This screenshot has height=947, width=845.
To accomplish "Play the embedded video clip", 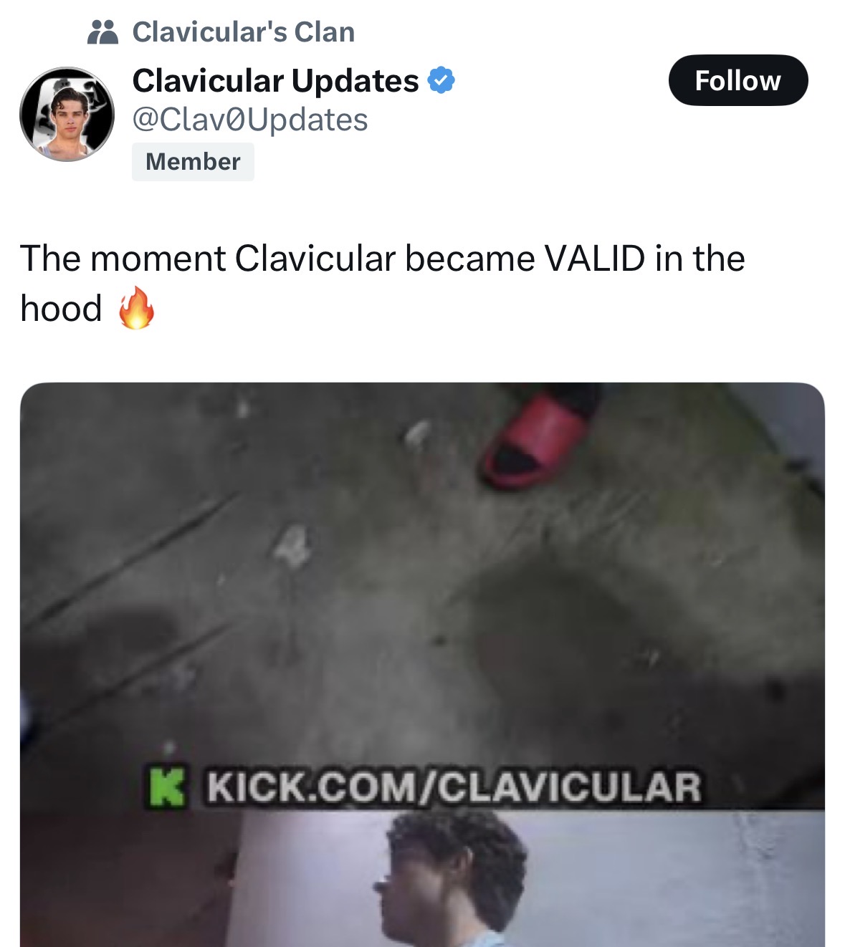I will pos(422,665).
